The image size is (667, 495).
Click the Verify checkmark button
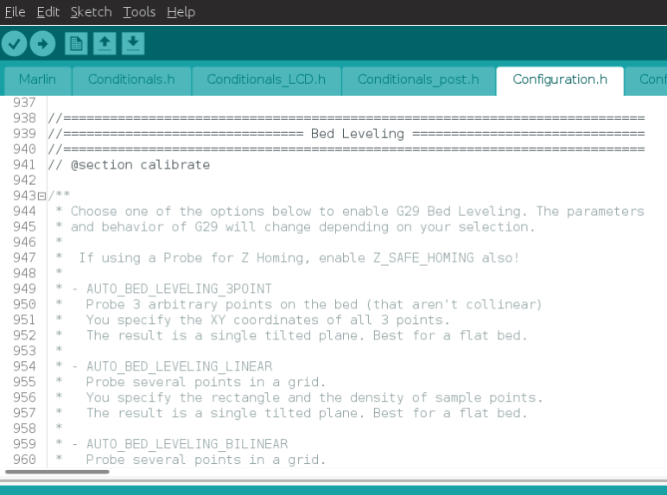click(15, 43)
